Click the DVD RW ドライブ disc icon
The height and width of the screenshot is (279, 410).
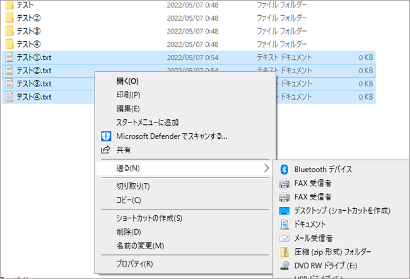pyautogui.click(x=284, y=266)
